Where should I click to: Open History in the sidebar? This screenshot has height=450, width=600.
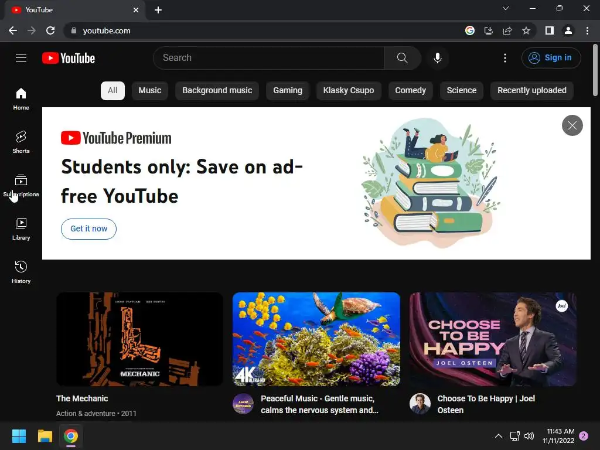21,272
